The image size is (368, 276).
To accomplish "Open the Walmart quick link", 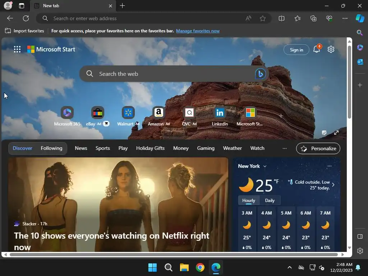I will click(128, 116).
